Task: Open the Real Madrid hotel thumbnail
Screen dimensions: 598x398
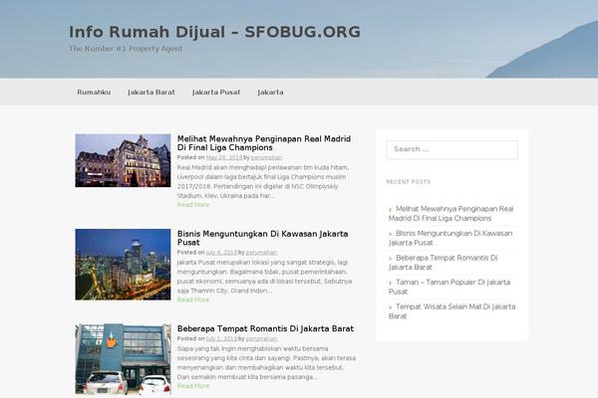Action: click(123, 160)
